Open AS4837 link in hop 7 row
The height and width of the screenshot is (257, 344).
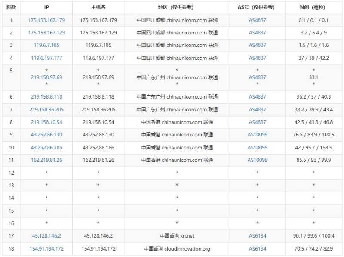[x=257, y=110]
